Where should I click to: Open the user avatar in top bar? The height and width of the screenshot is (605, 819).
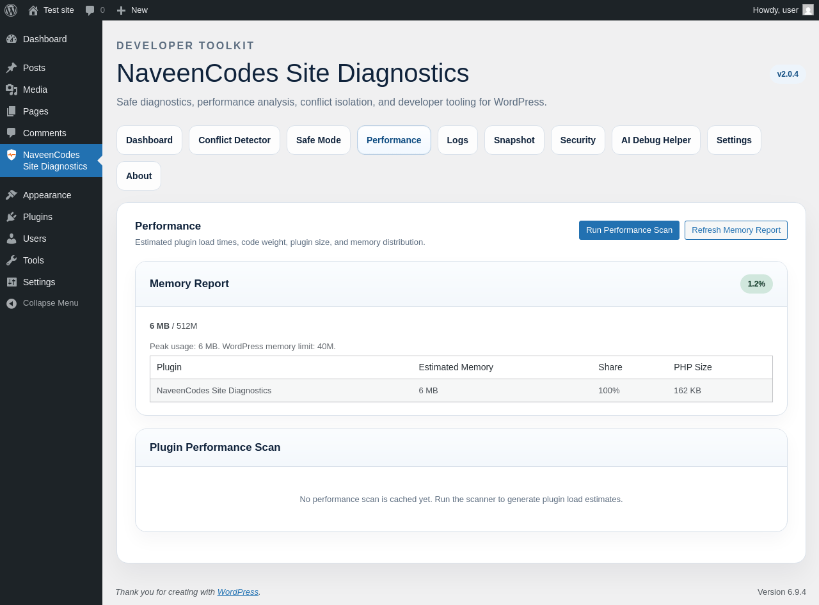(x=808, y=10)
